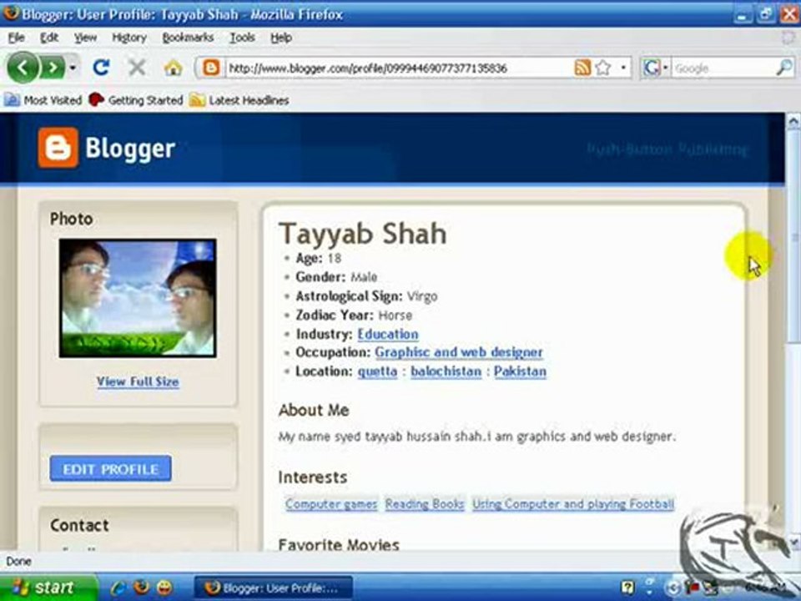Click the quetta location link
This screenshot has width=801, height=601.
click(x=377, y=371)
